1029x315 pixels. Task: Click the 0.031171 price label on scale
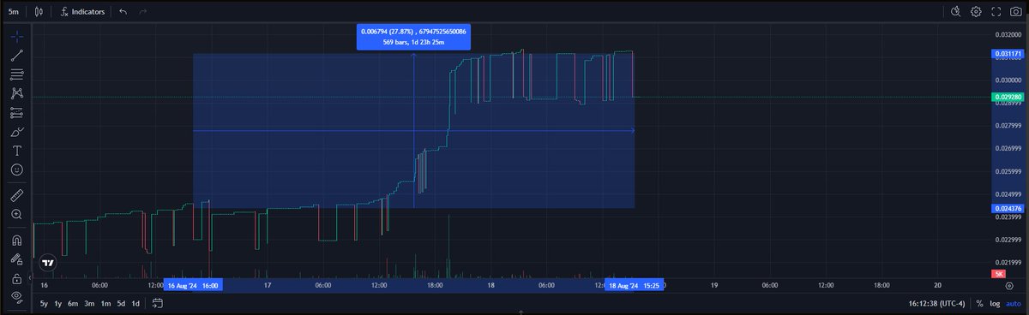[1008, 53]
